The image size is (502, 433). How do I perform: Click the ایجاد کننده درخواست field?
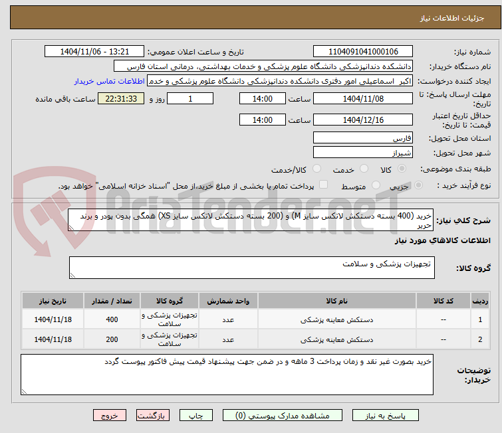tap(280, 81)
